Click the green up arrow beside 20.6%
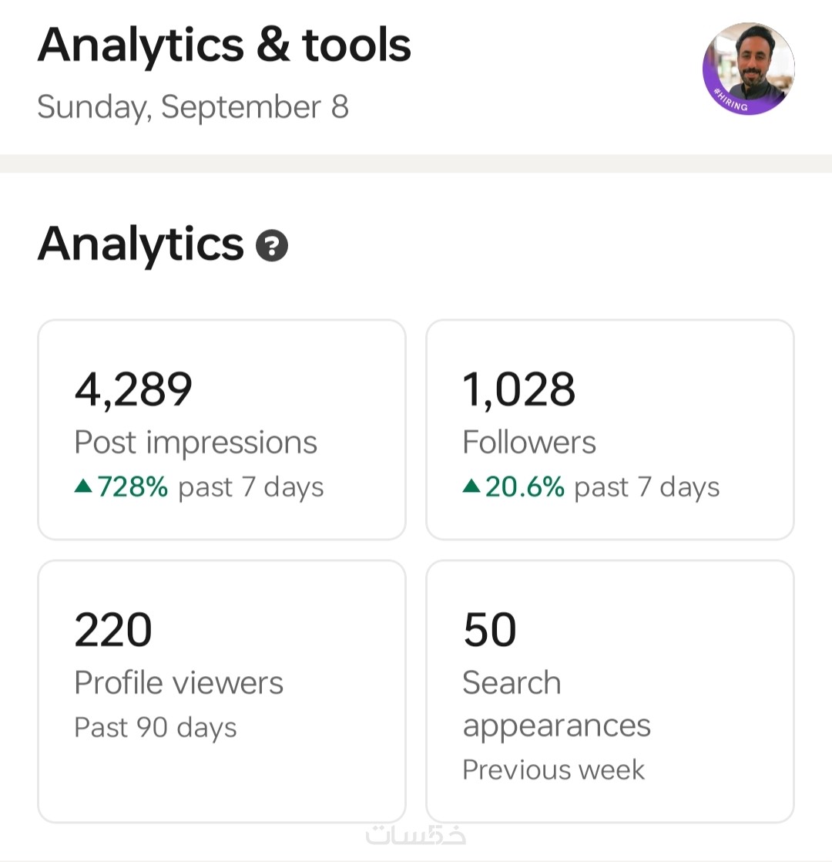The image size is (832, 862). click(471, 487)
